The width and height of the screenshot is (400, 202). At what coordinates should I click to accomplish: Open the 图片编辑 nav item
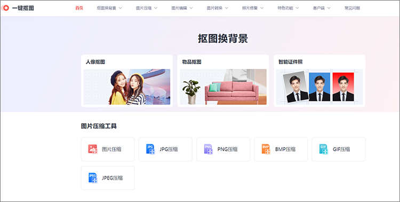[x=179, y=8]
